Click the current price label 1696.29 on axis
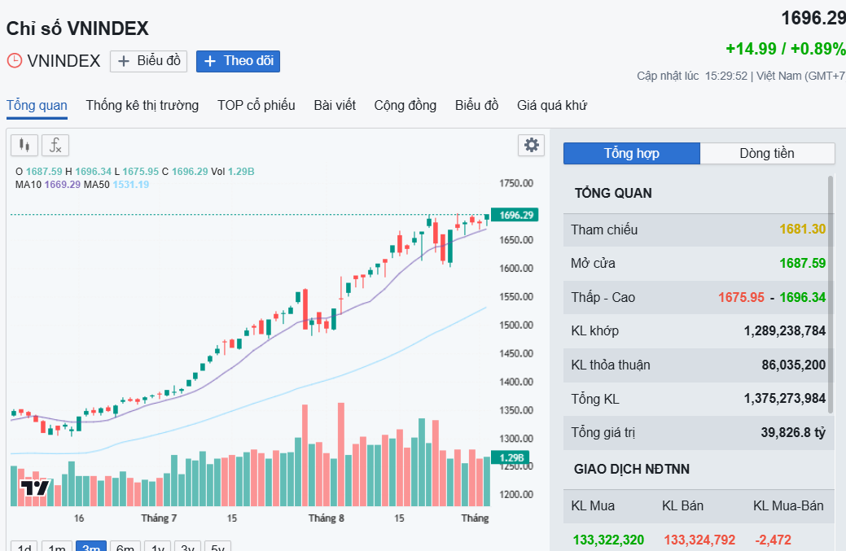Image resolution: width=846 pixels, height=551 pixels. pyautogui.click(x=515, y=215)
